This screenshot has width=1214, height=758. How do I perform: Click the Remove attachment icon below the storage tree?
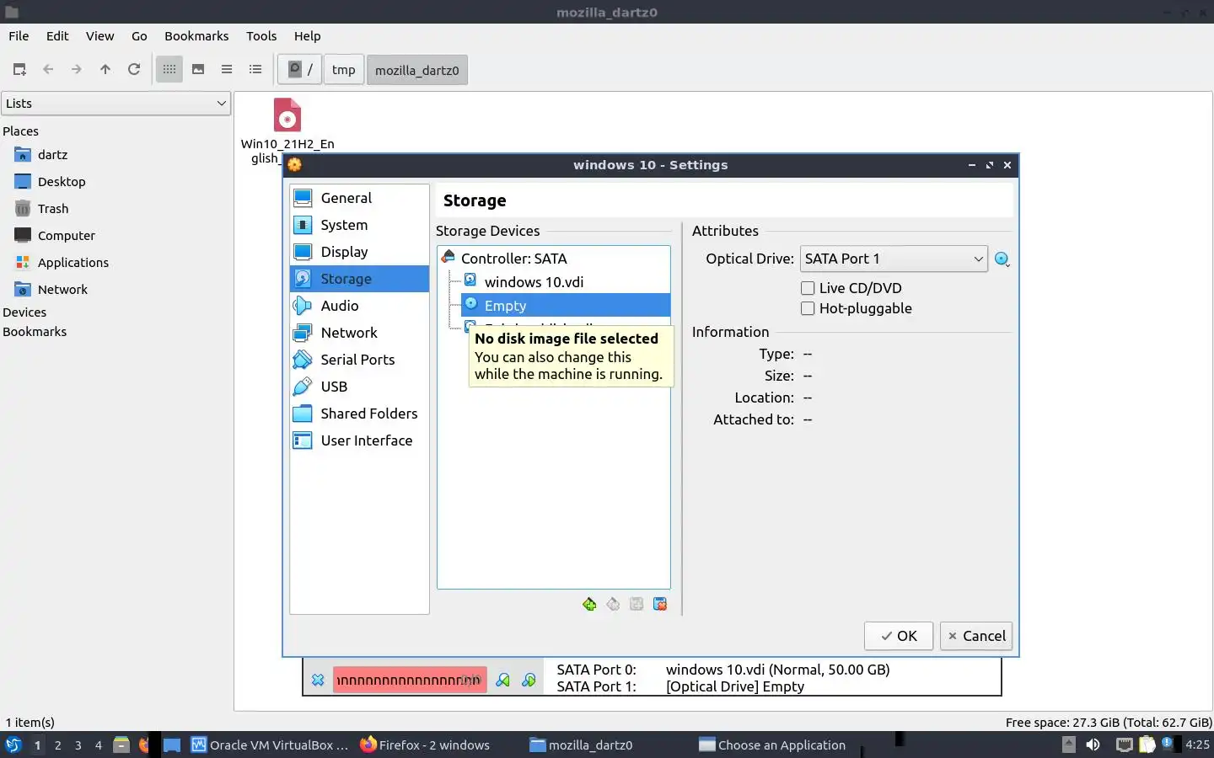point(660,604)
